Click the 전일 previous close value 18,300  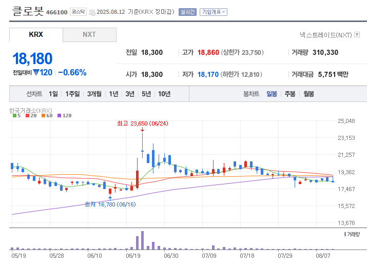coord(151,53)
